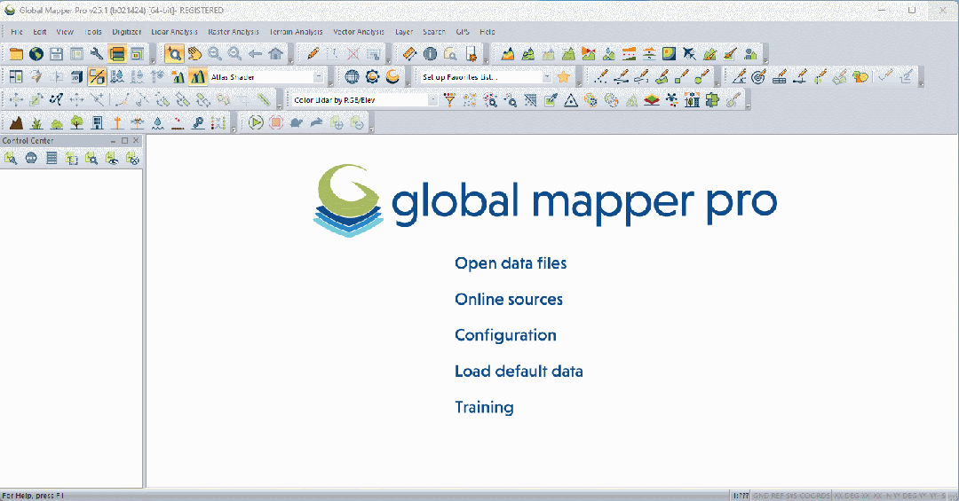
Task: Select the building classification icon
Action: click(x=97, y=122)
